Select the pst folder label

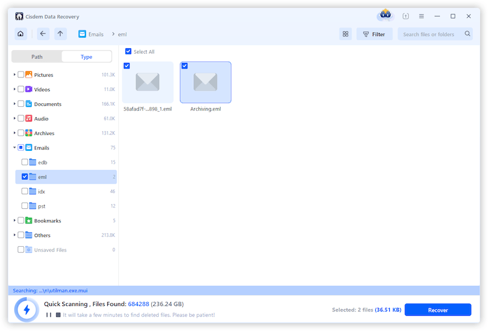click(41, 206)
